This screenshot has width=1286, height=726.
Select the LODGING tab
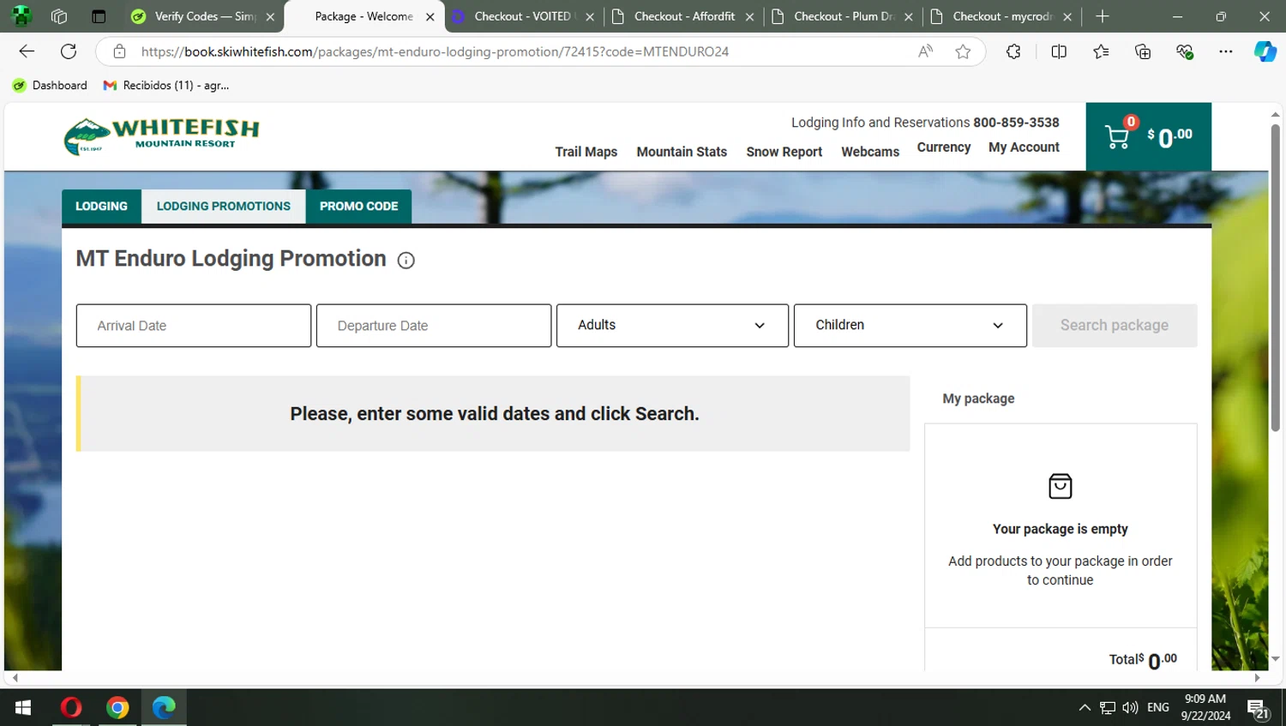click(x=101, y=207)
